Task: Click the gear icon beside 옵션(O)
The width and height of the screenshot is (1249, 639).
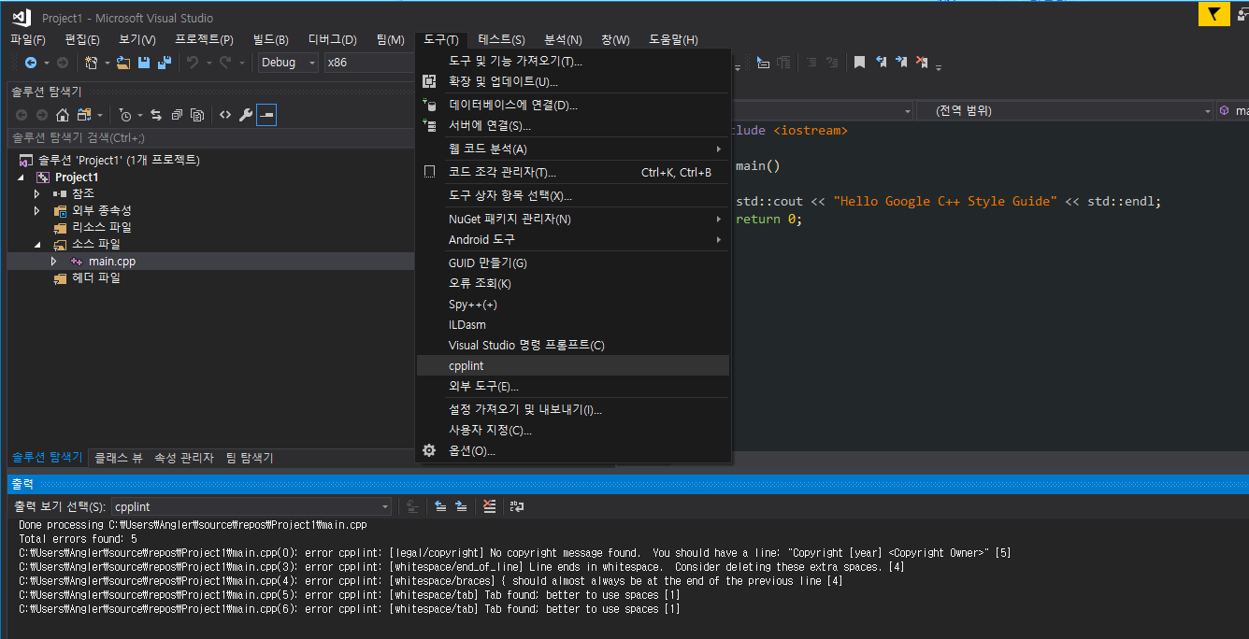Action: point(429,450)
